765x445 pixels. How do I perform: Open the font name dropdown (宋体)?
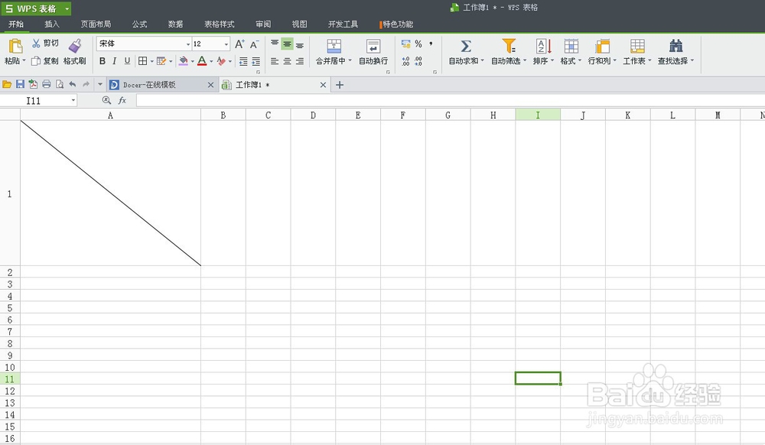(188, 44)
